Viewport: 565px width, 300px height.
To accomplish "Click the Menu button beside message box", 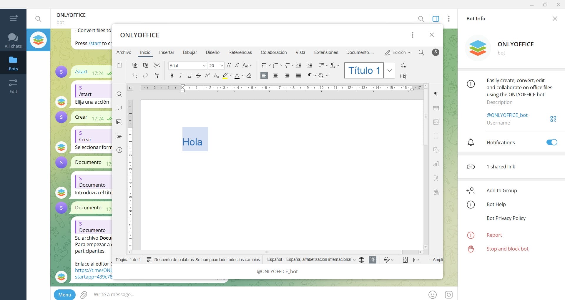I will 65,295.
